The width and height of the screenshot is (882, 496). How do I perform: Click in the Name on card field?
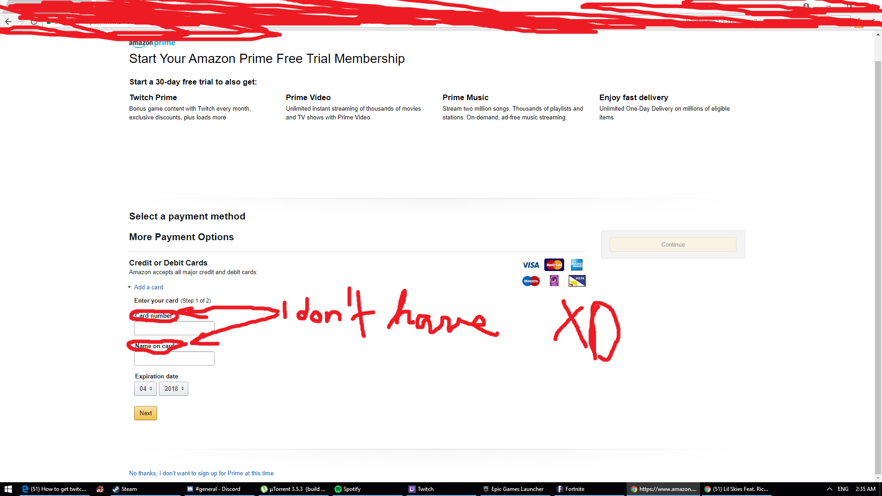(174, 358)
